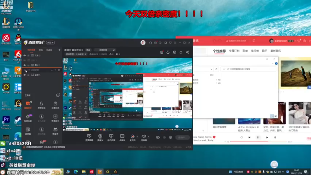
Task: Select 个性推荐 tab in music app
Action: pos(219,51)
